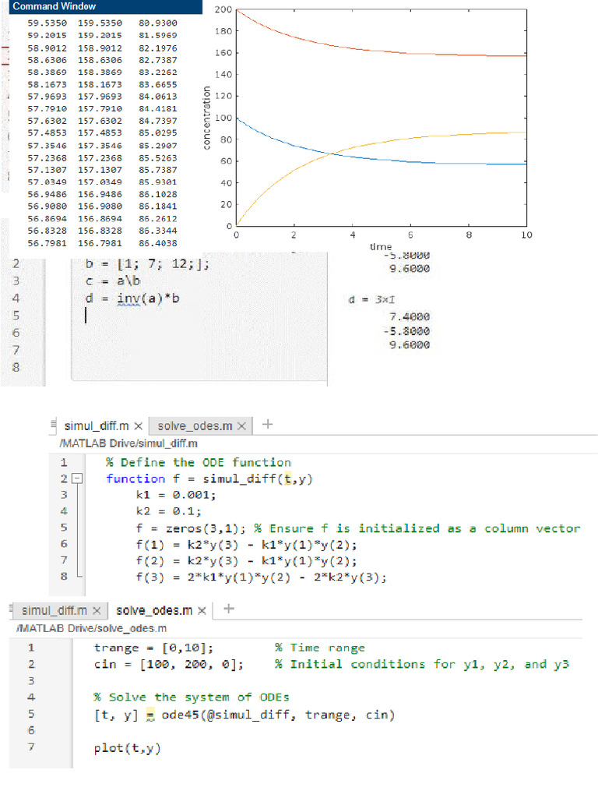Image resolution: width=598 pixels, height=798 pixels.
Task: Click the f(1) equation line
Action: [x=246, y=545]
